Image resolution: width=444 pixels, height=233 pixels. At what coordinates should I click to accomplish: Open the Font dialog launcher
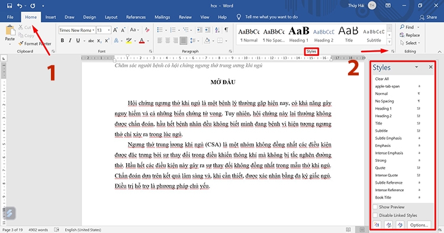tap(150, 52)
